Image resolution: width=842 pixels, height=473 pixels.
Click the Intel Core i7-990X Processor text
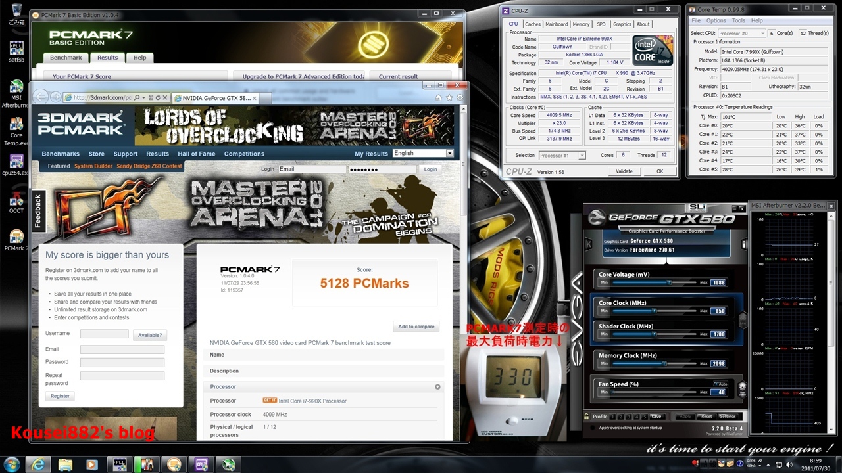coord(312,401)
